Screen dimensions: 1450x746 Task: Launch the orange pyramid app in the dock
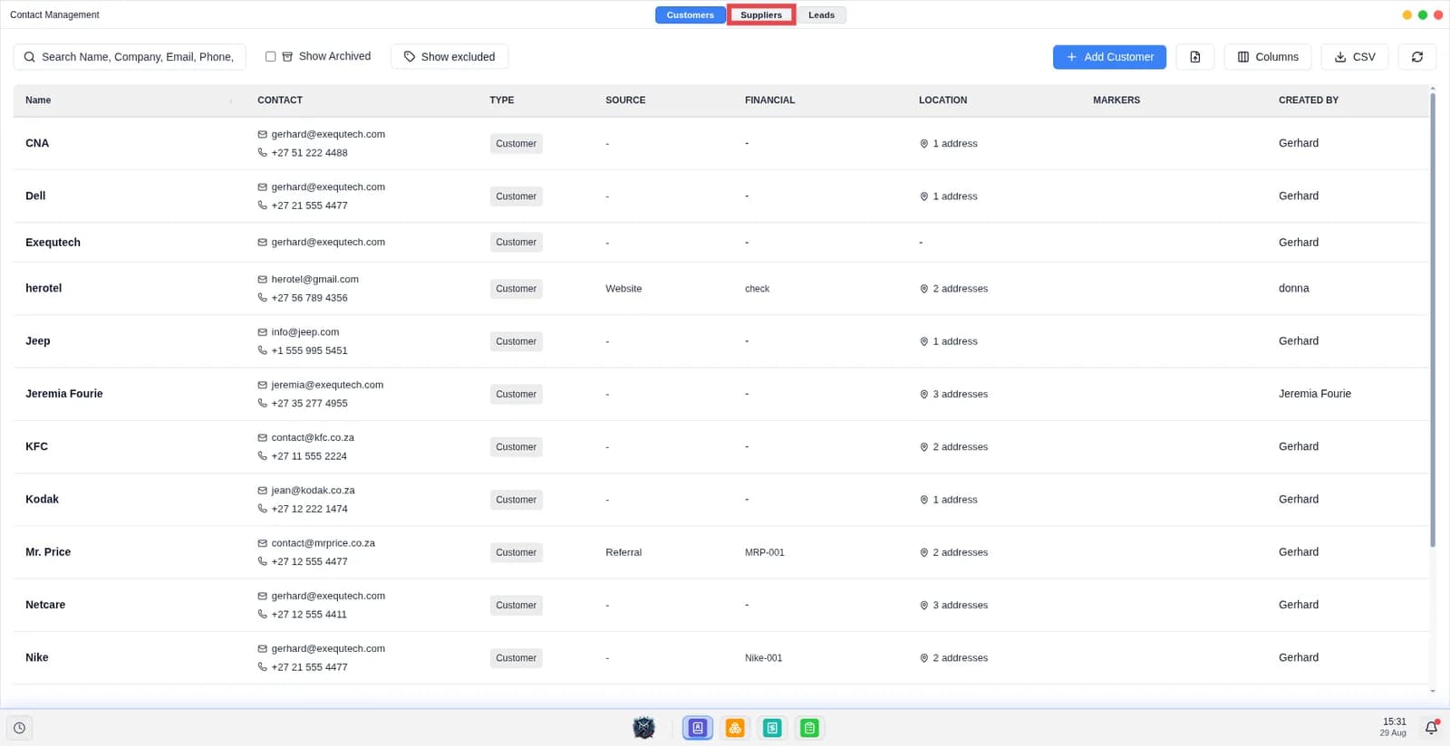(x=735, y=728)
